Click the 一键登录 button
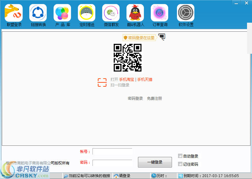 [155, 162]
